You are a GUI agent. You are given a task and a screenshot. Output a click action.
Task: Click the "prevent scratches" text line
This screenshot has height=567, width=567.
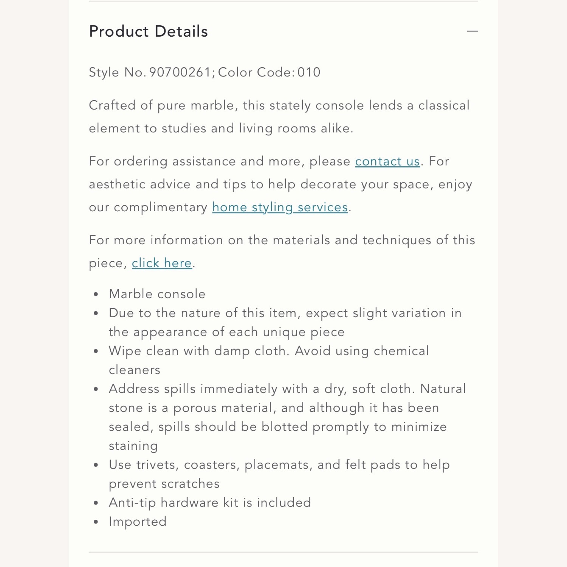[164, 484]
